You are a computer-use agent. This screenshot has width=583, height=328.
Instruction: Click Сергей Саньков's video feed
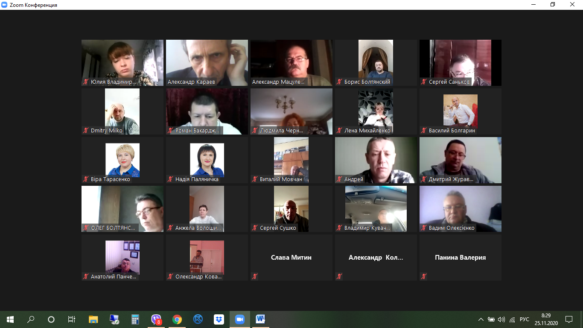(461, 63)
